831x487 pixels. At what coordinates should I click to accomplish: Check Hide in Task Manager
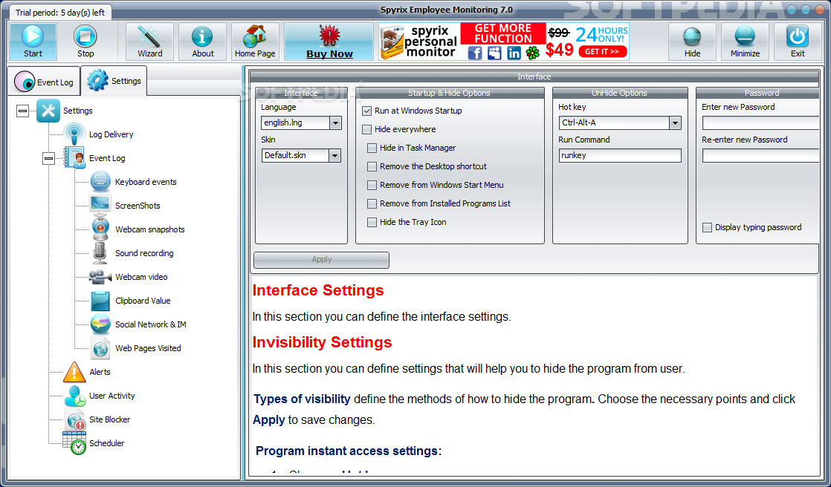372,148
